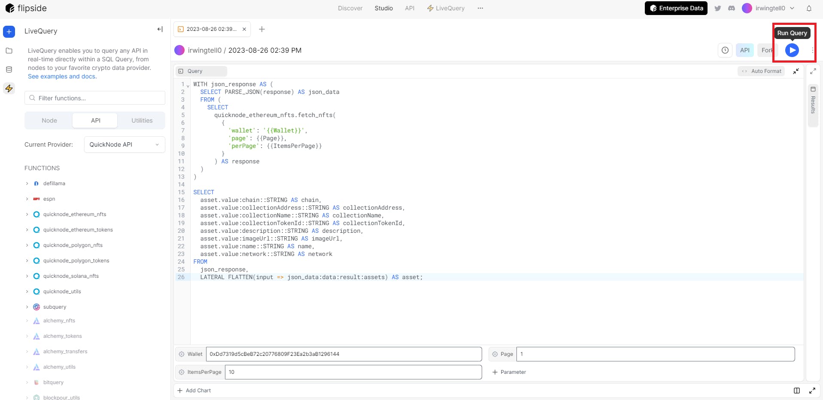This screenshot has height=400, width=823.
Task: Add a new query tab
Action: pyautogui.click(x=262, y=29)
